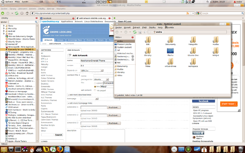Expand the Škola bookmark folder
The width and height of the screenshot is (245, 153).
(4, 26)
